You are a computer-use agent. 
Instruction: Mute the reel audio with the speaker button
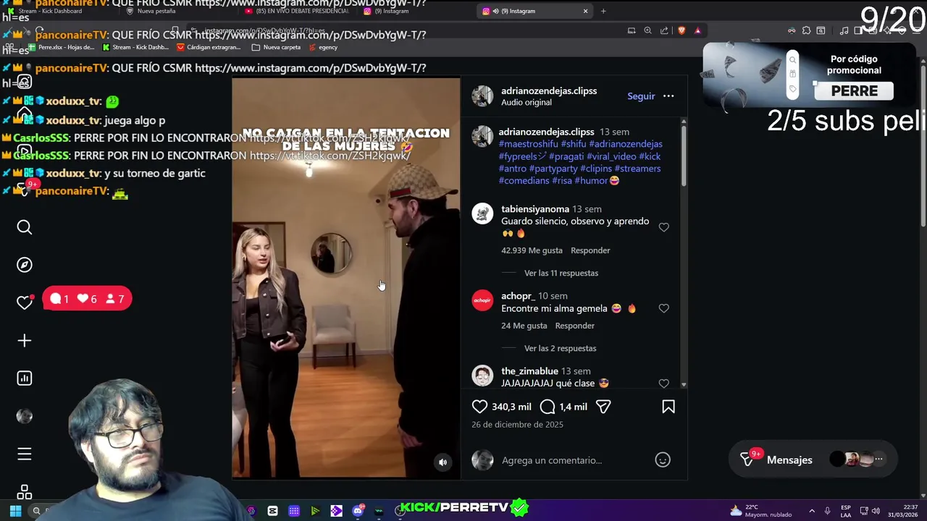pyautogui.click(x=442, y=462)
